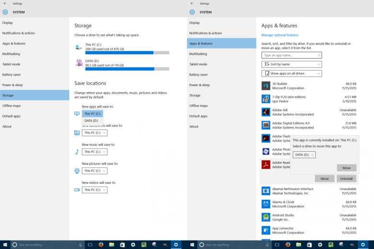Viewport: 374px width, 249px height.
Task: Click the This PC (C:) storage usage bar
Action: click(x=128, y=53)
